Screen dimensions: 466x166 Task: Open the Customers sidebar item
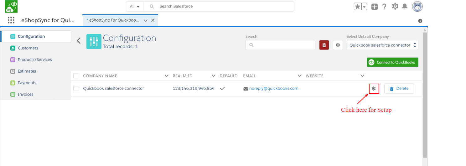[x=28, y=48]
